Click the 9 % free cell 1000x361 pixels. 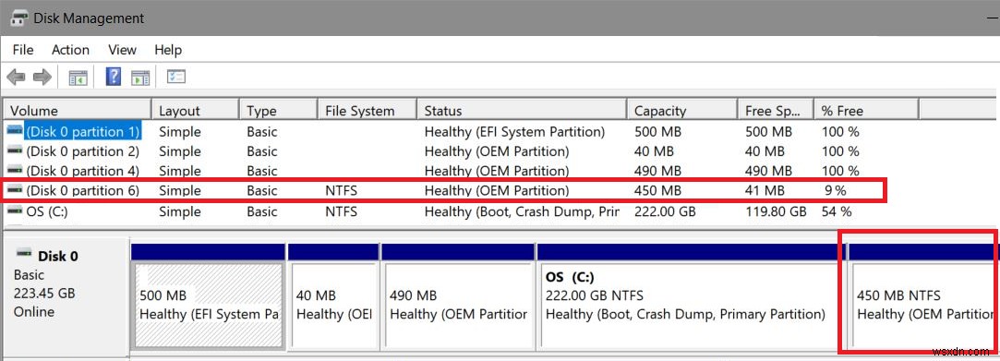[836, 191]
